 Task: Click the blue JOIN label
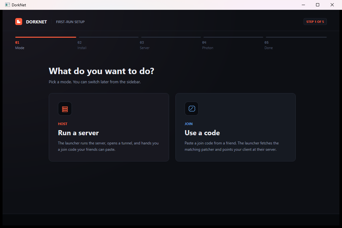coord(188,124)
